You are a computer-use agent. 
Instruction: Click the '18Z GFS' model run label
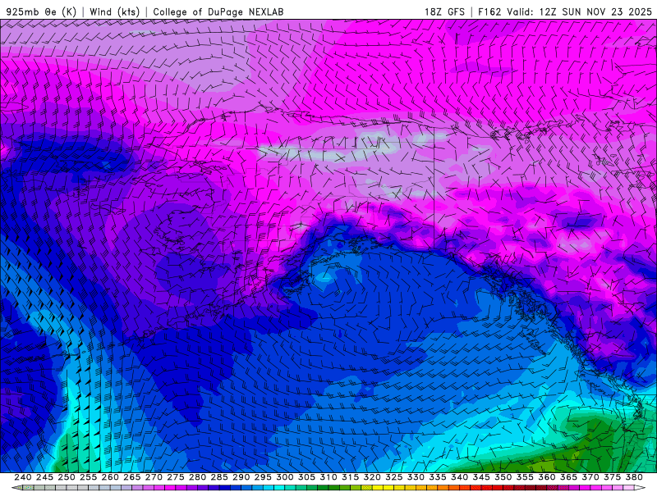[x=444, y=11]
